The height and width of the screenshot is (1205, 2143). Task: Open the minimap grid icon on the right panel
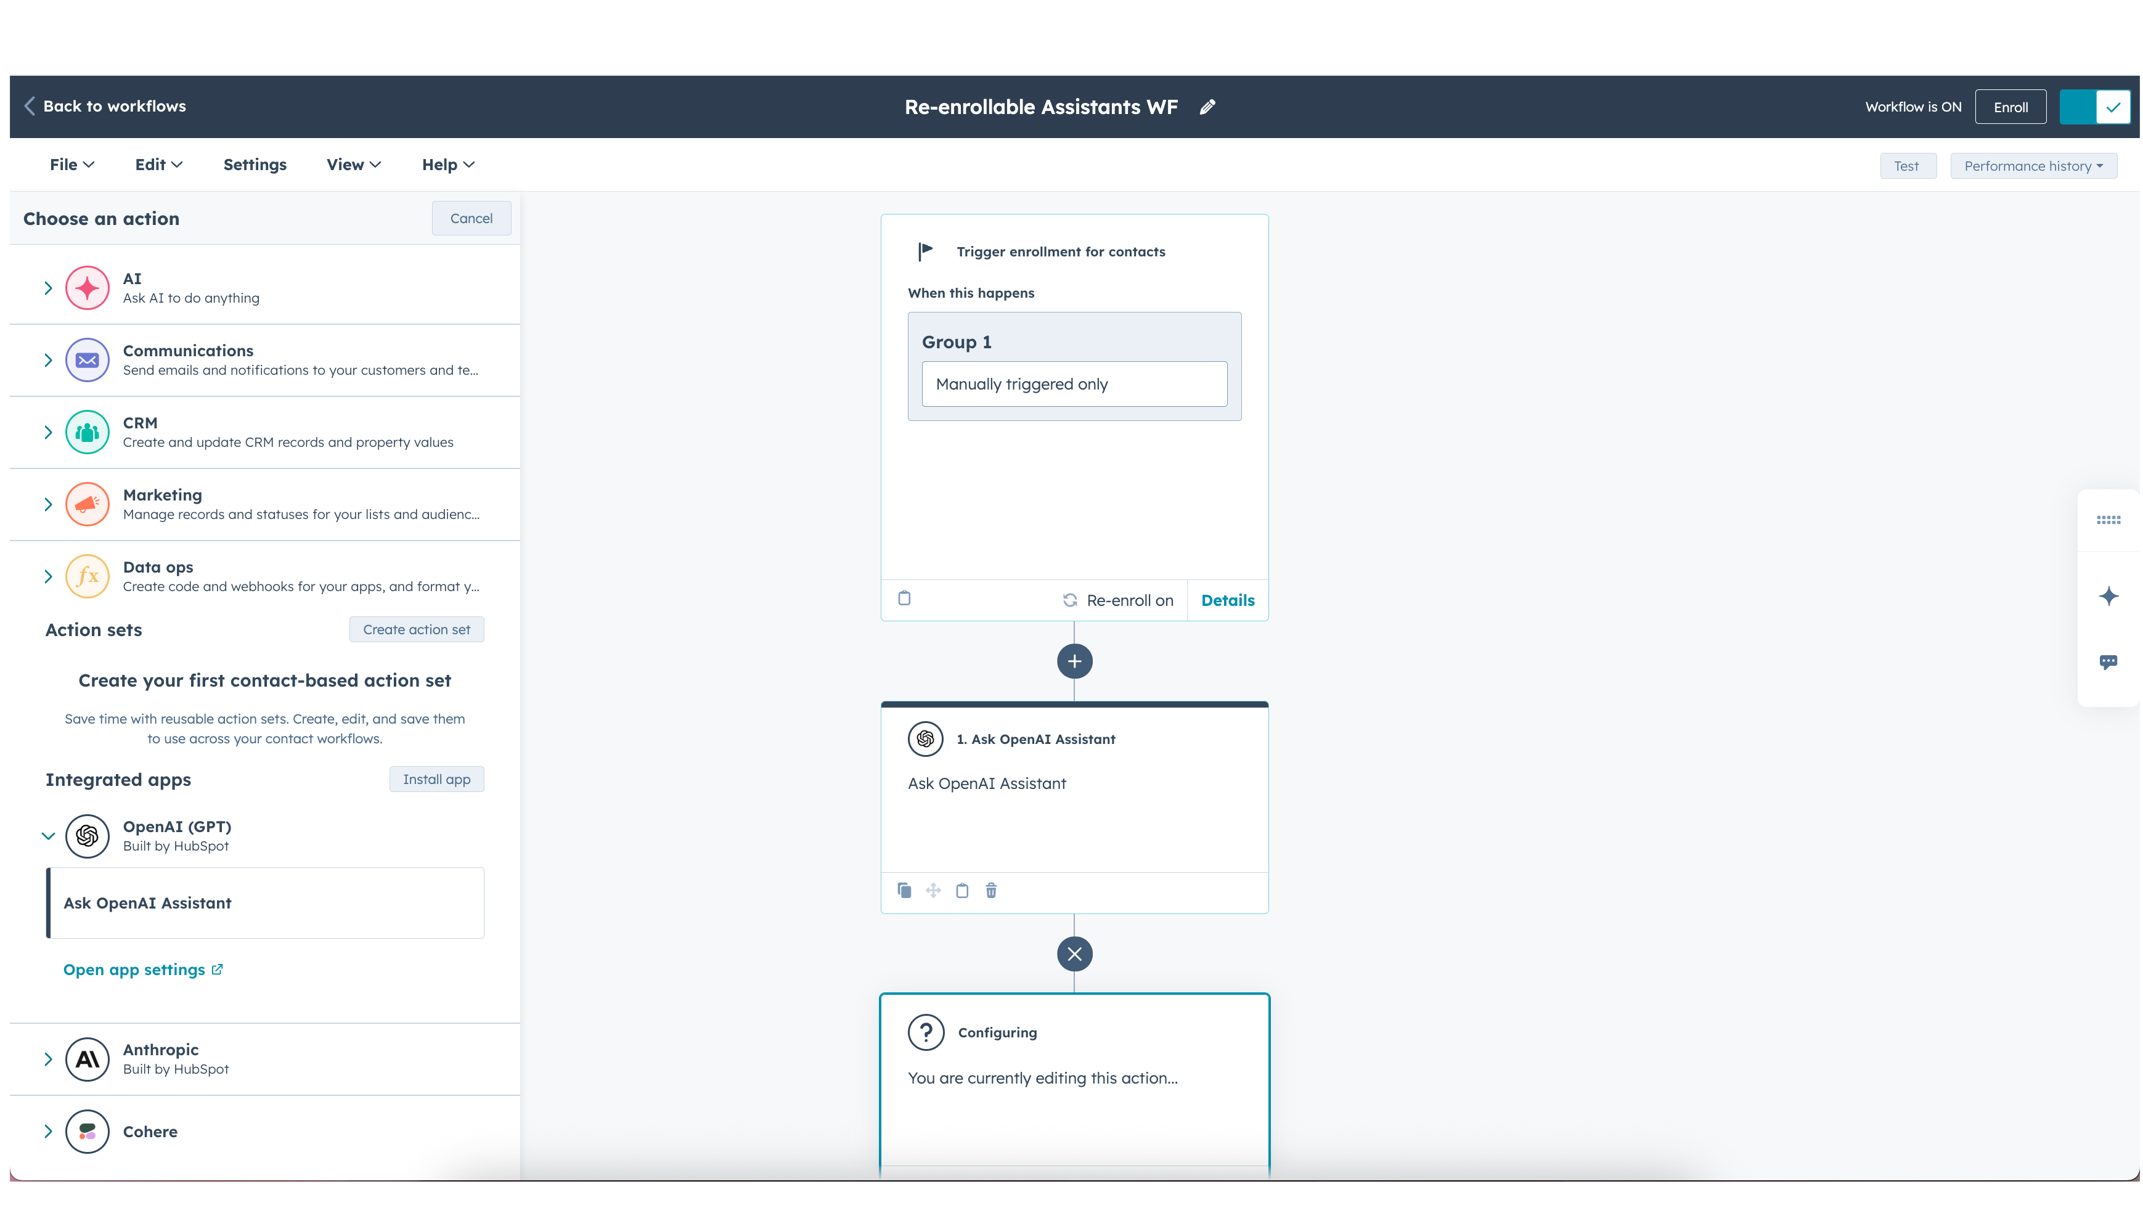pos(2110,519)
